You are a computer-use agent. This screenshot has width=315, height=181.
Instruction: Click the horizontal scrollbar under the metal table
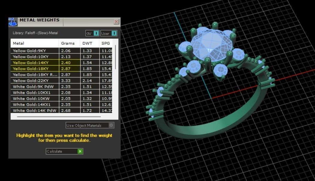coord(59,116)
